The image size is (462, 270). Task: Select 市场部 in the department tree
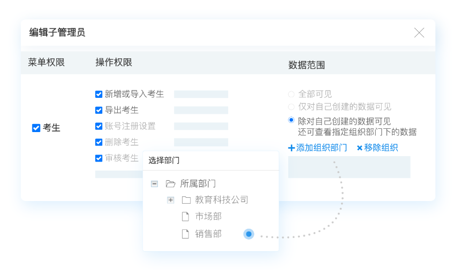pyautogui.click(x=208, y=217)
